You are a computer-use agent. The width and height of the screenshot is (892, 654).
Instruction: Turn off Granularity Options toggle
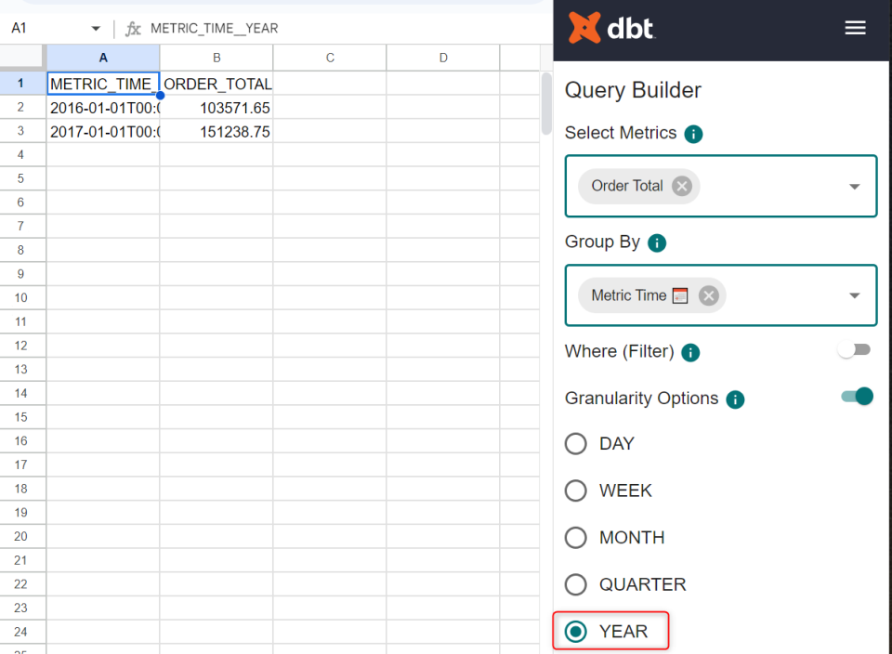858,397
